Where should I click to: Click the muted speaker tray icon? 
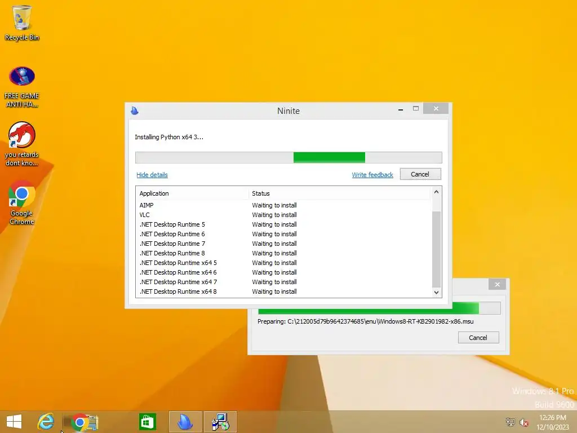(x=523, y=422)
